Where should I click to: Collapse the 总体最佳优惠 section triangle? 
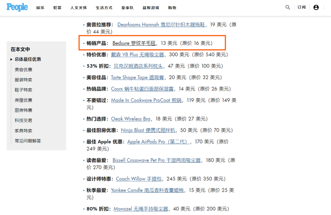click(x=11, y=59)
